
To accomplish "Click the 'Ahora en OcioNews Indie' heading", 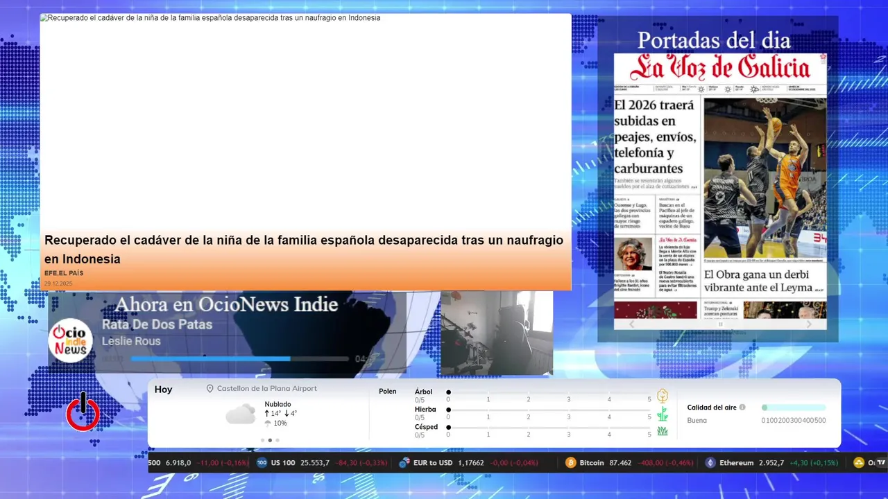I will pyautogui.click(x=226, y=304).
